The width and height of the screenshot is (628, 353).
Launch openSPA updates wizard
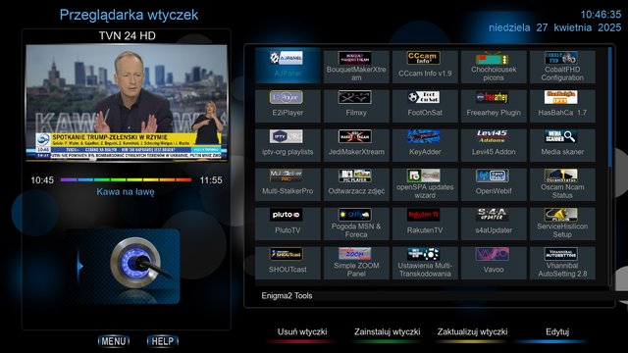[425, 183]
